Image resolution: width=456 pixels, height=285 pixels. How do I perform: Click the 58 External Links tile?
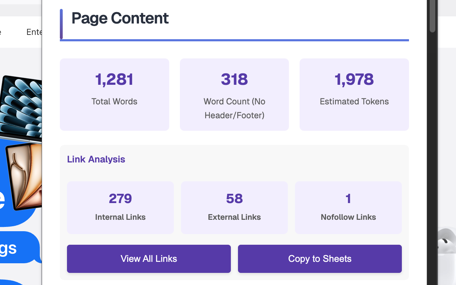click(234, 208)
